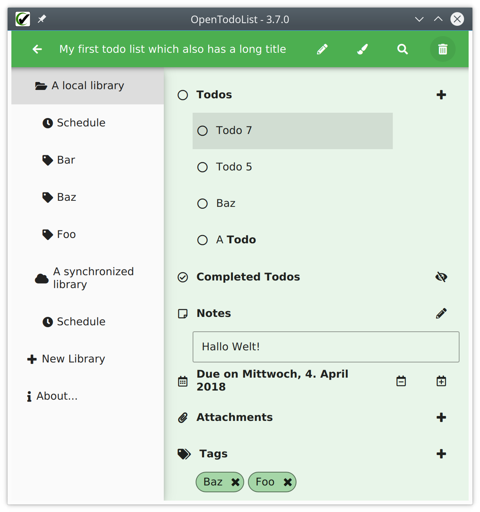Collapse the A local library entry
Screen dimensions: 480x512
pyautogui.click(x=88, y=86)
